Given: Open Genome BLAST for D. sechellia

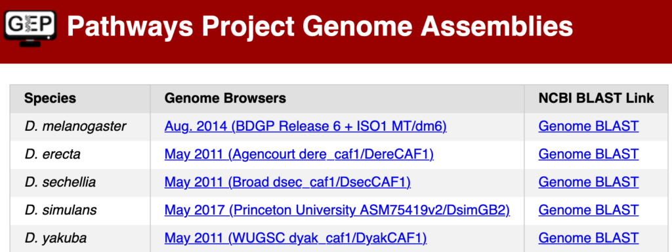Looking at the screenshot, I should pos(589,182).
